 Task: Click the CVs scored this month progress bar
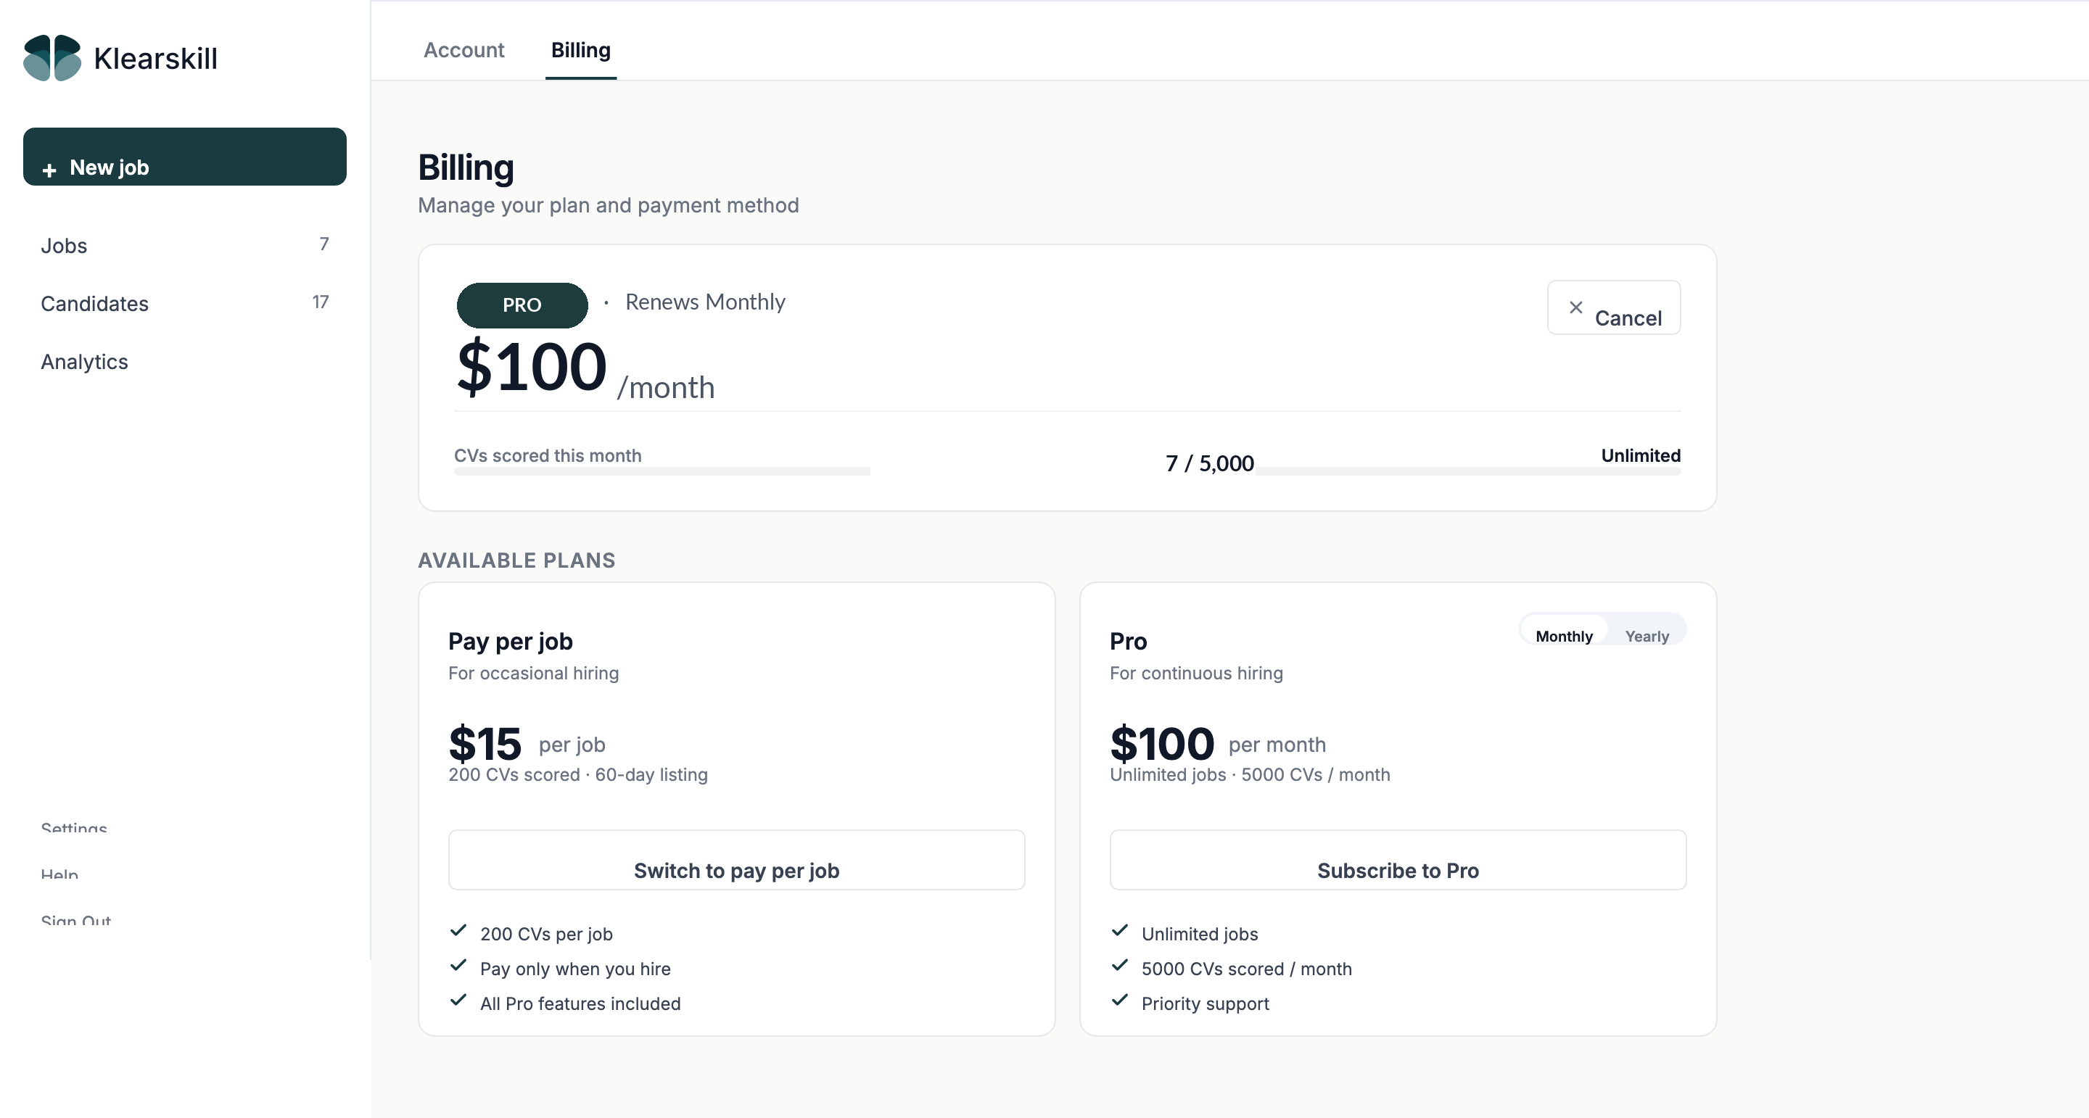click(662, 471)
